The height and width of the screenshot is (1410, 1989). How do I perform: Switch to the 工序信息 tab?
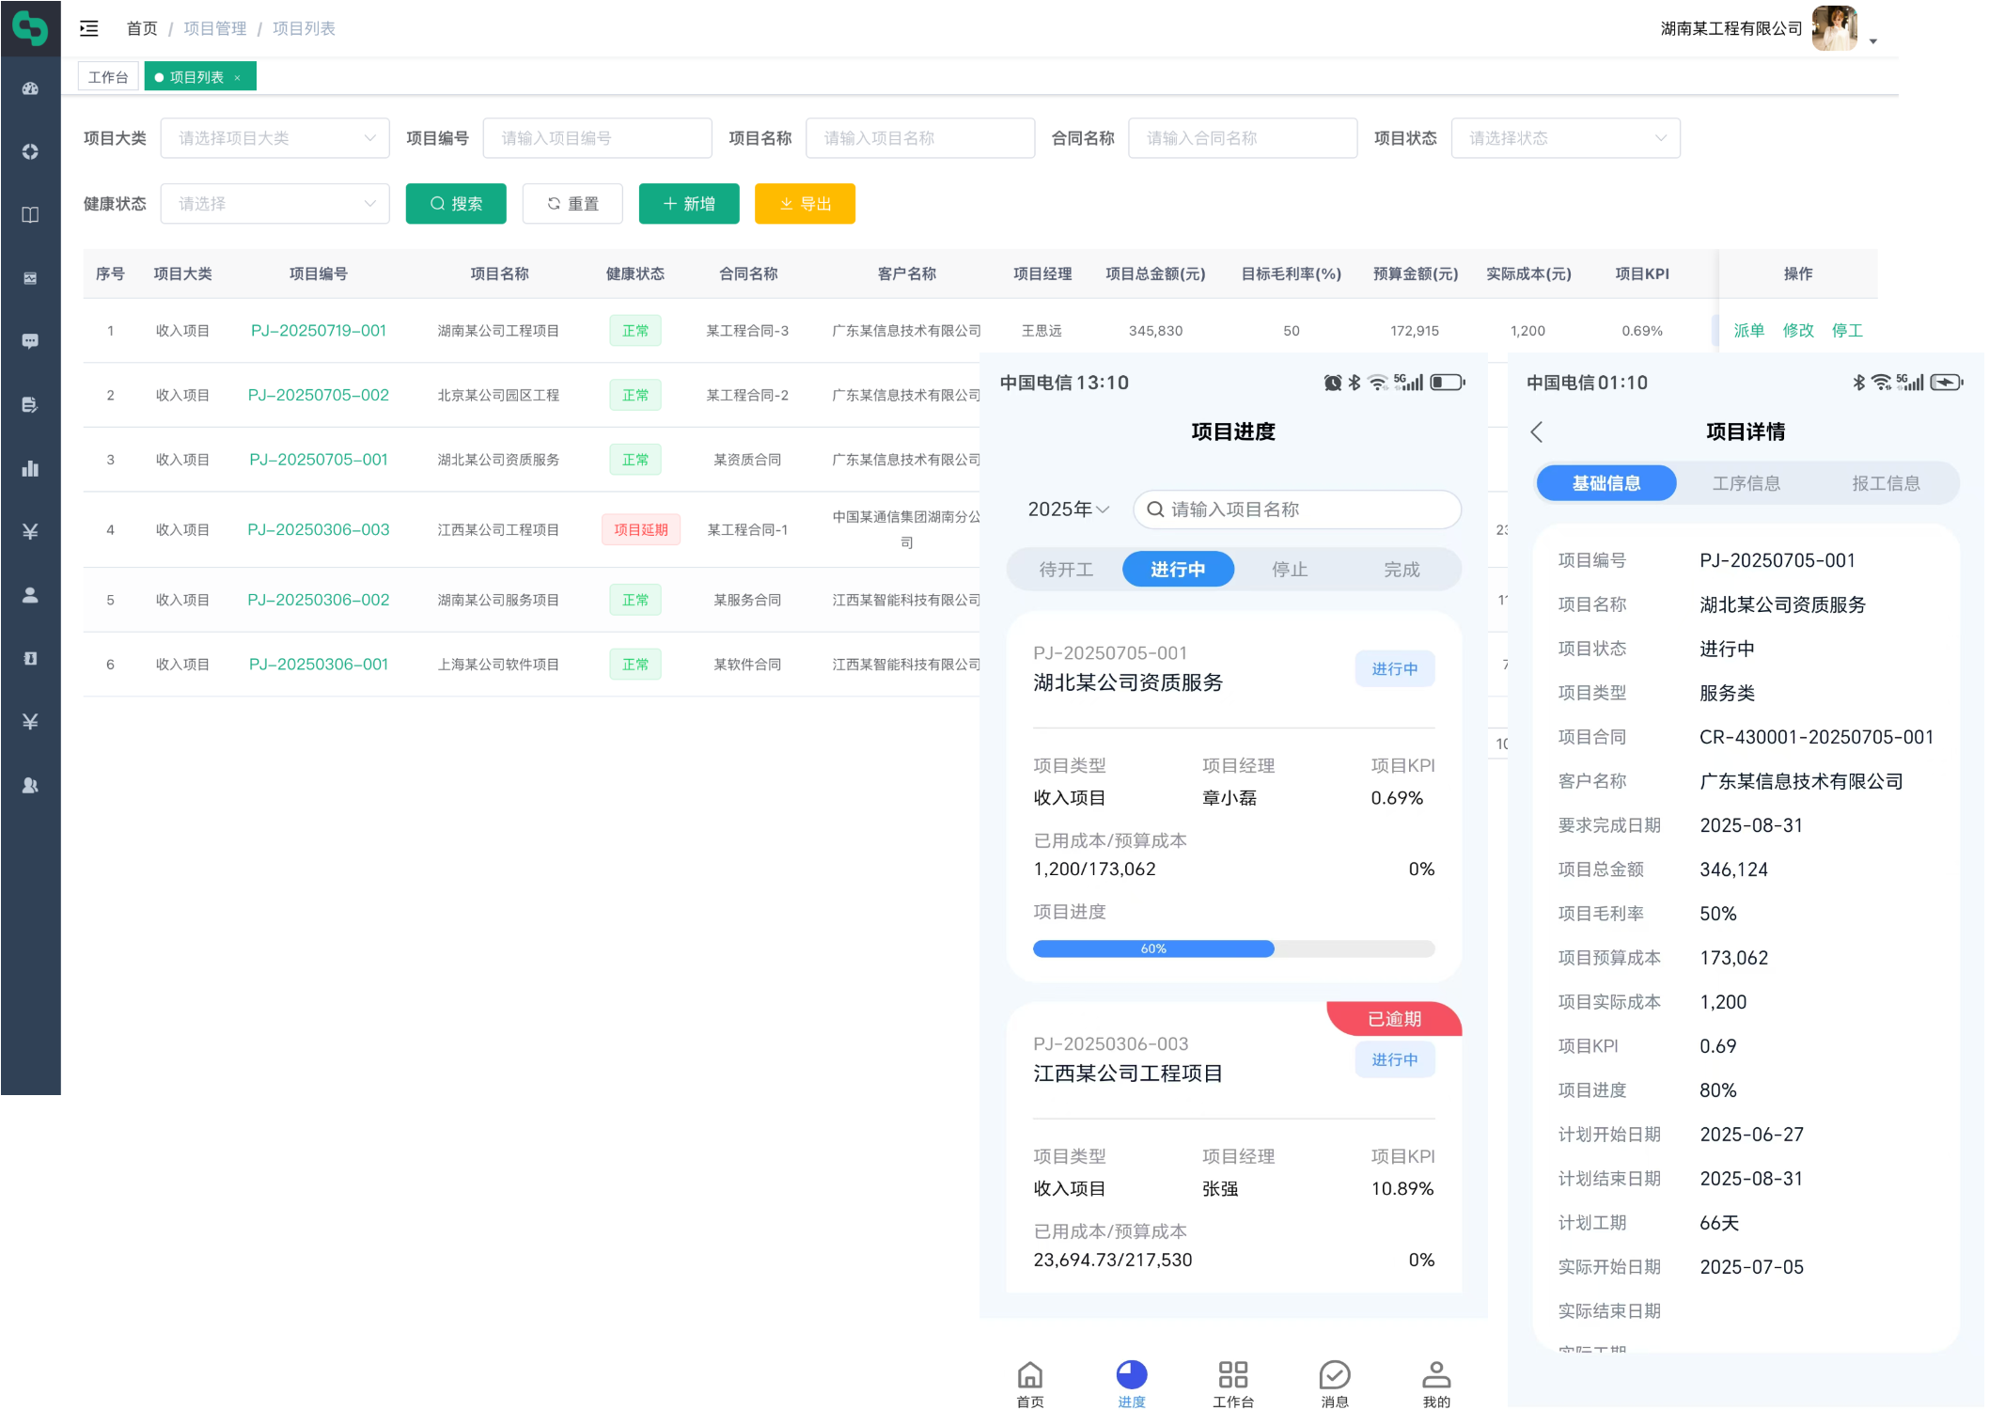pos(1746,483)
